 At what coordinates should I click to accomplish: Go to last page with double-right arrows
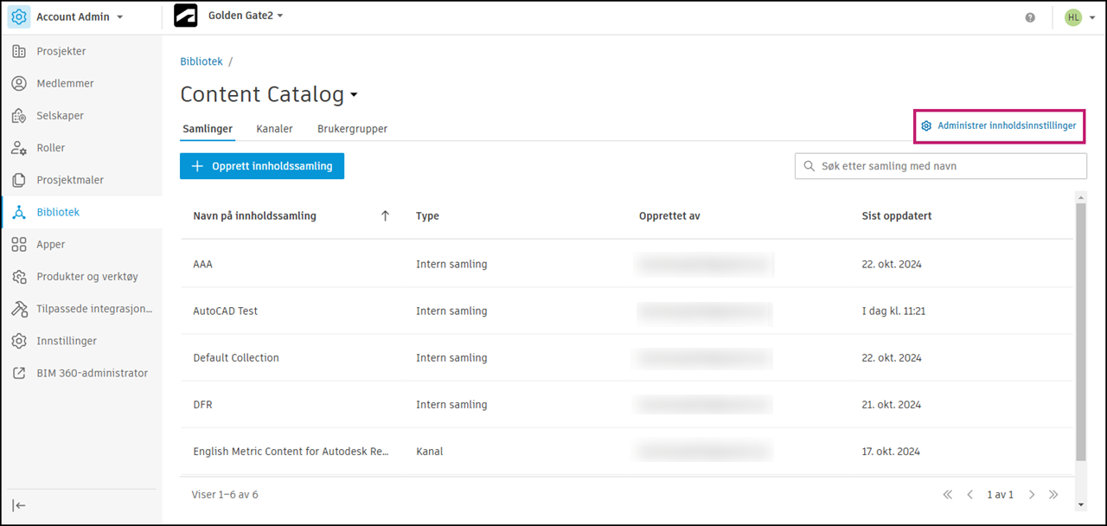[x=1053, y=495]
